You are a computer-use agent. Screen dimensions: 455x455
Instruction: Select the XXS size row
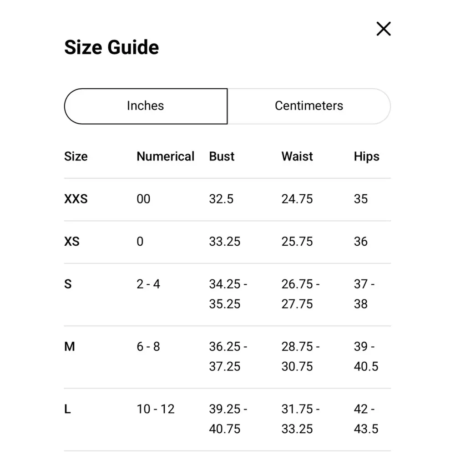tap(76, 199)
